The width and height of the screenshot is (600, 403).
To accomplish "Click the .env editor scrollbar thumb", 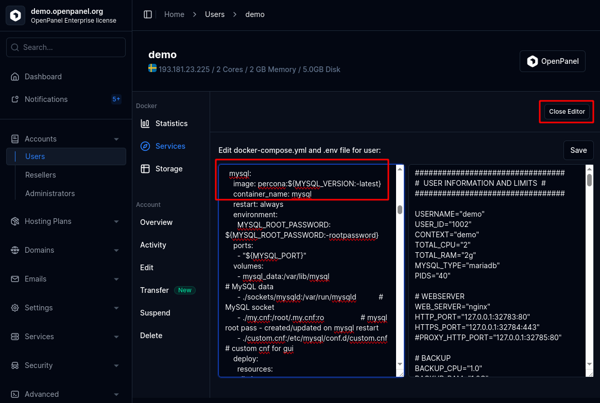I will point(589,180).
